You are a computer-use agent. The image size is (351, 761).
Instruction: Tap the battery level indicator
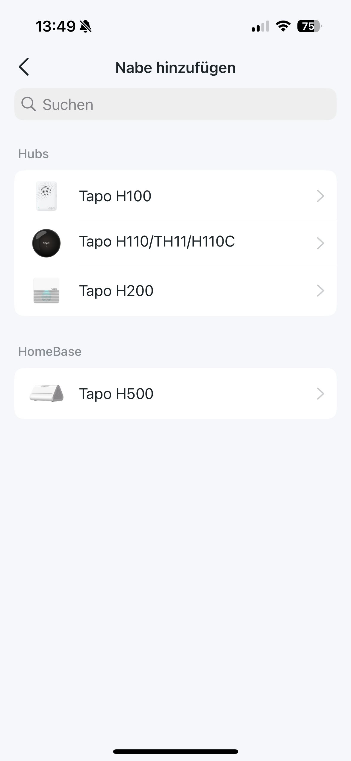pos(309,26)
